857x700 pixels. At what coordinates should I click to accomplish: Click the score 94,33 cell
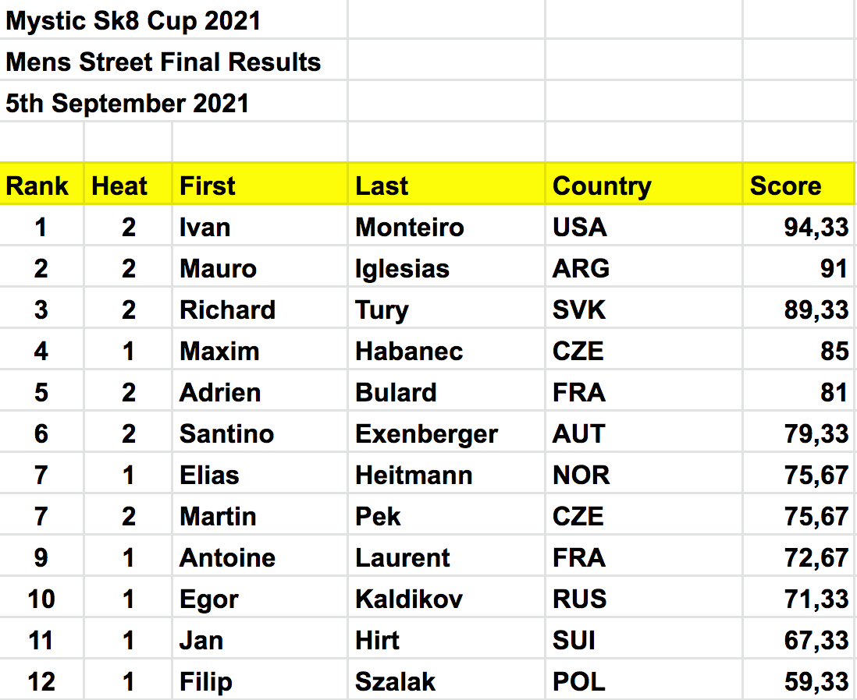tap(816, 228)
